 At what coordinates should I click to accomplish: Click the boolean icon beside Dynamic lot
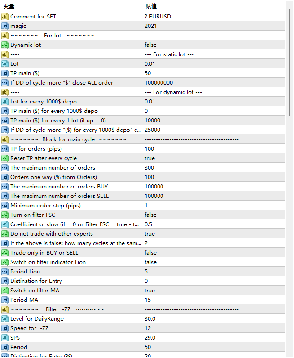click(x=5, y=45)
